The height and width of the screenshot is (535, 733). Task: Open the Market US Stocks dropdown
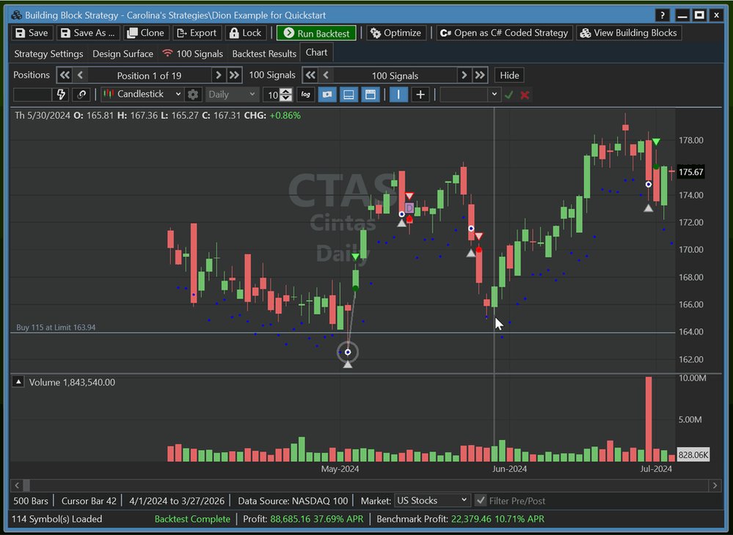432,501
